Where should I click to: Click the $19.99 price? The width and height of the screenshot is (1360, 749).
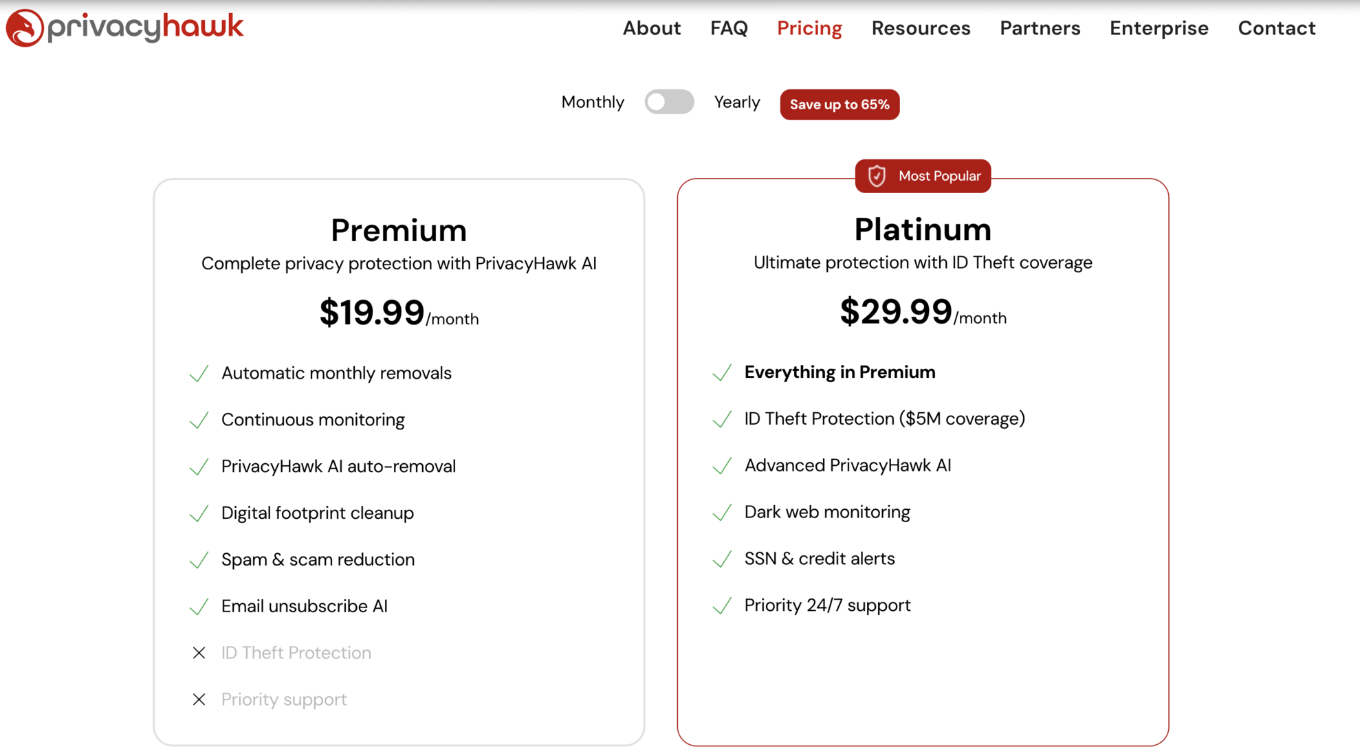pyautogui.click(x=372, y=313)
